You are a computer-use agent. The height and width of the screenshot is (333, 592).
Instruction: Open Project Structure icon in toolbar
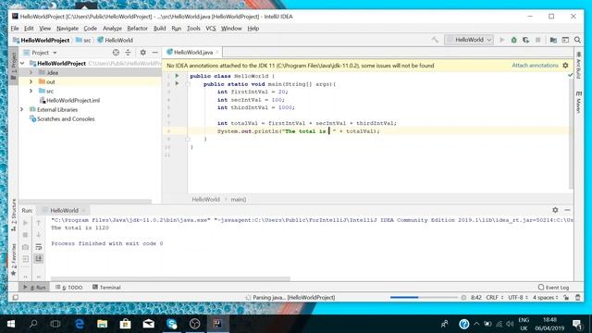point(553,40)
